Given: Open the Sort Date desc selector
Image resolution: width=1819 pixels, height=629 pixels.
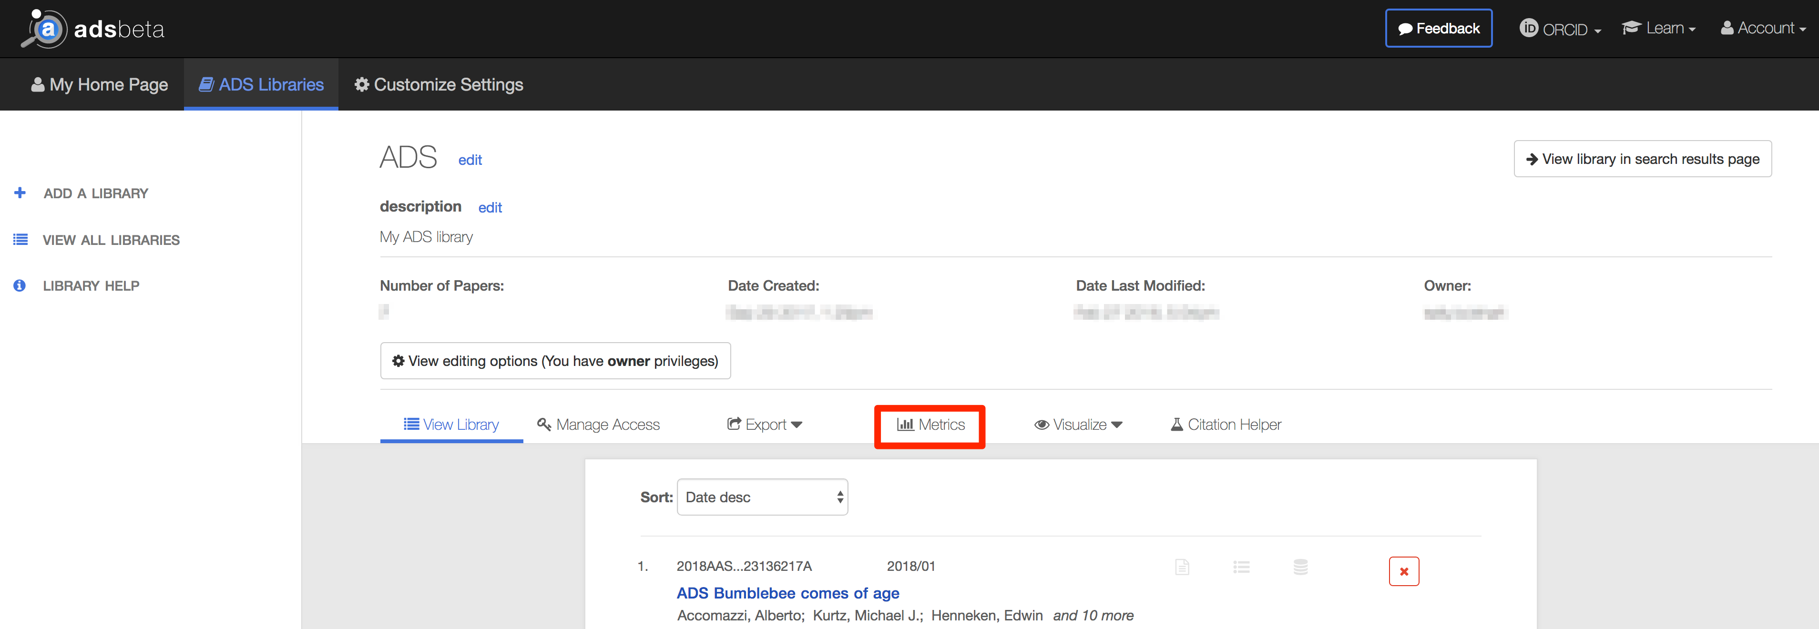Looking at the screenshot, I should pos(762,497).
